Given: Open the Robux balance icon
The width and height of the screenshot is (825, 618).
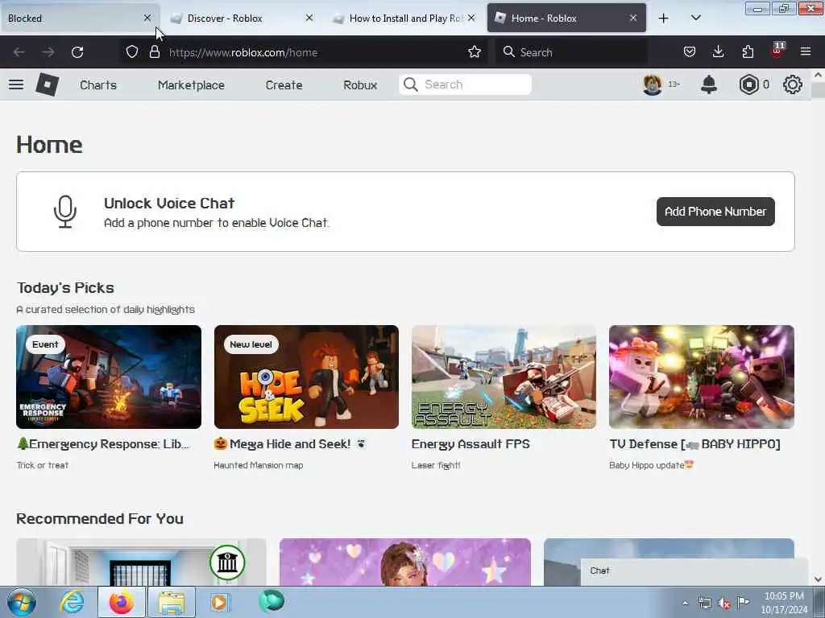Looking at the screenshot, I should 748,84.
